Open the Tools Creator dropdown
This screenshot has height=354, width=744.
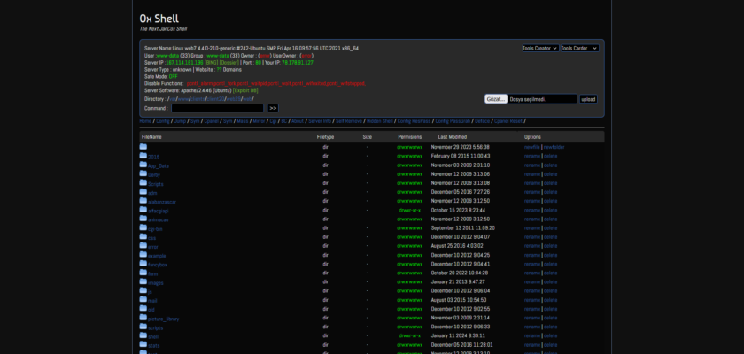540,49
